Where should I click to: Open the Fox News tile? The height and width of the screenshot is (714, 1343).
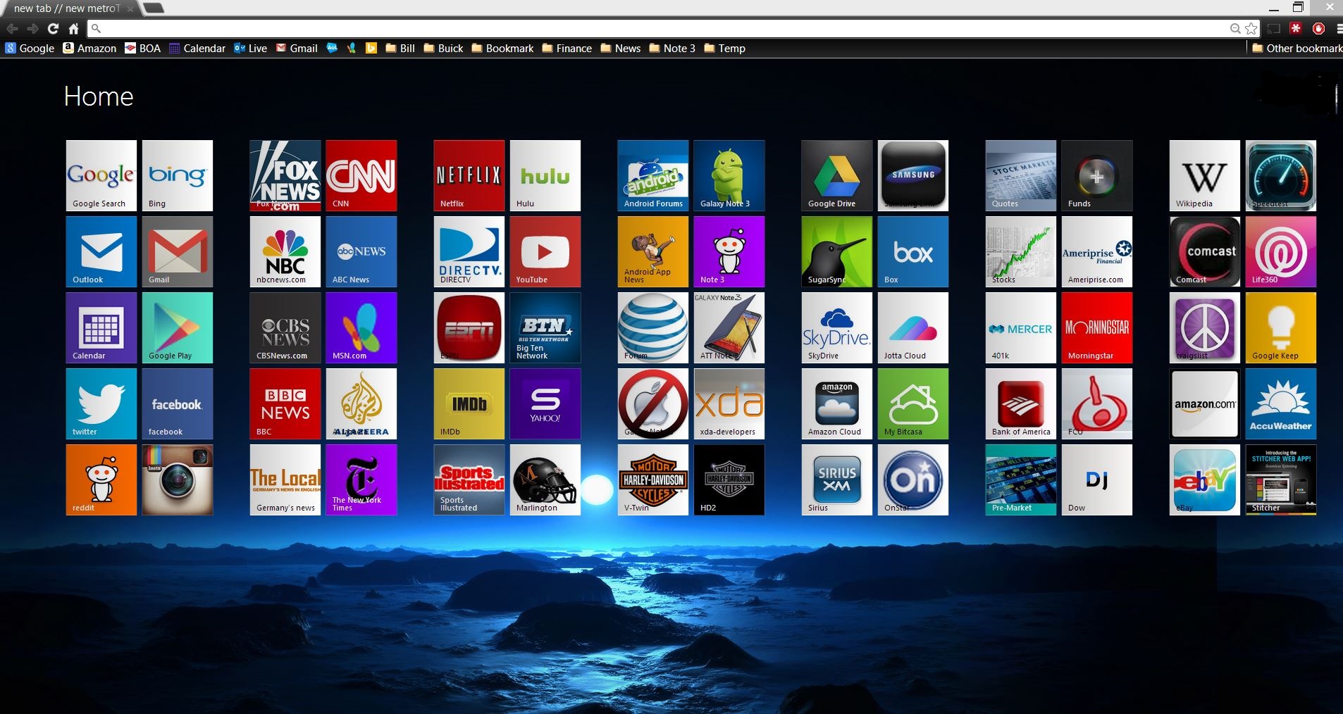[285, 175]
